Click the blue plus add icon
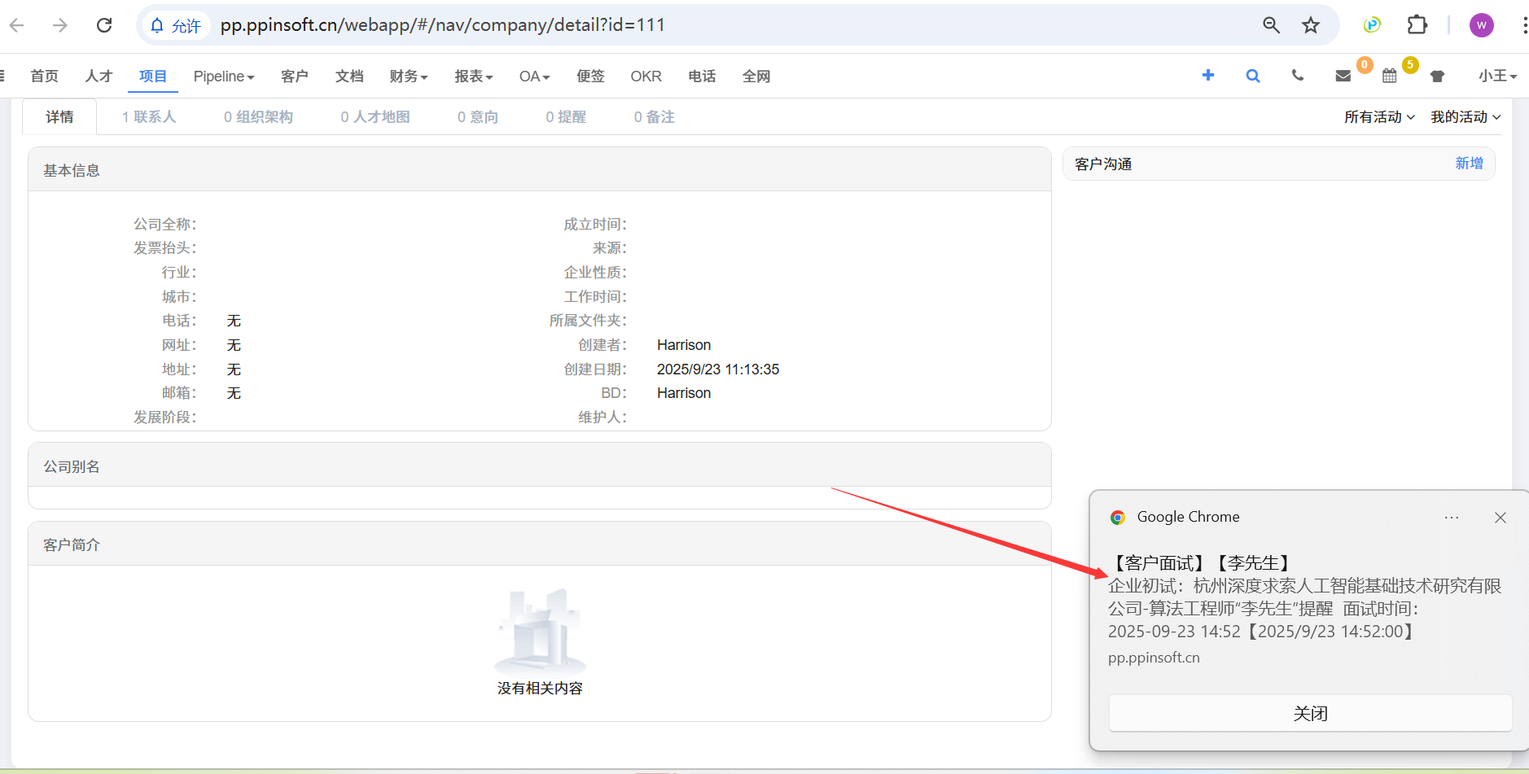Image resolution: width=1529 pixels, height=774 pixels. 1208,76
